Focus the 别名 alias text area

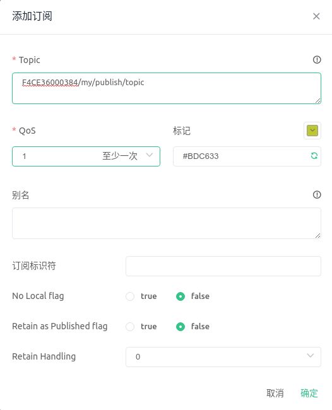(x=167, y=223)
